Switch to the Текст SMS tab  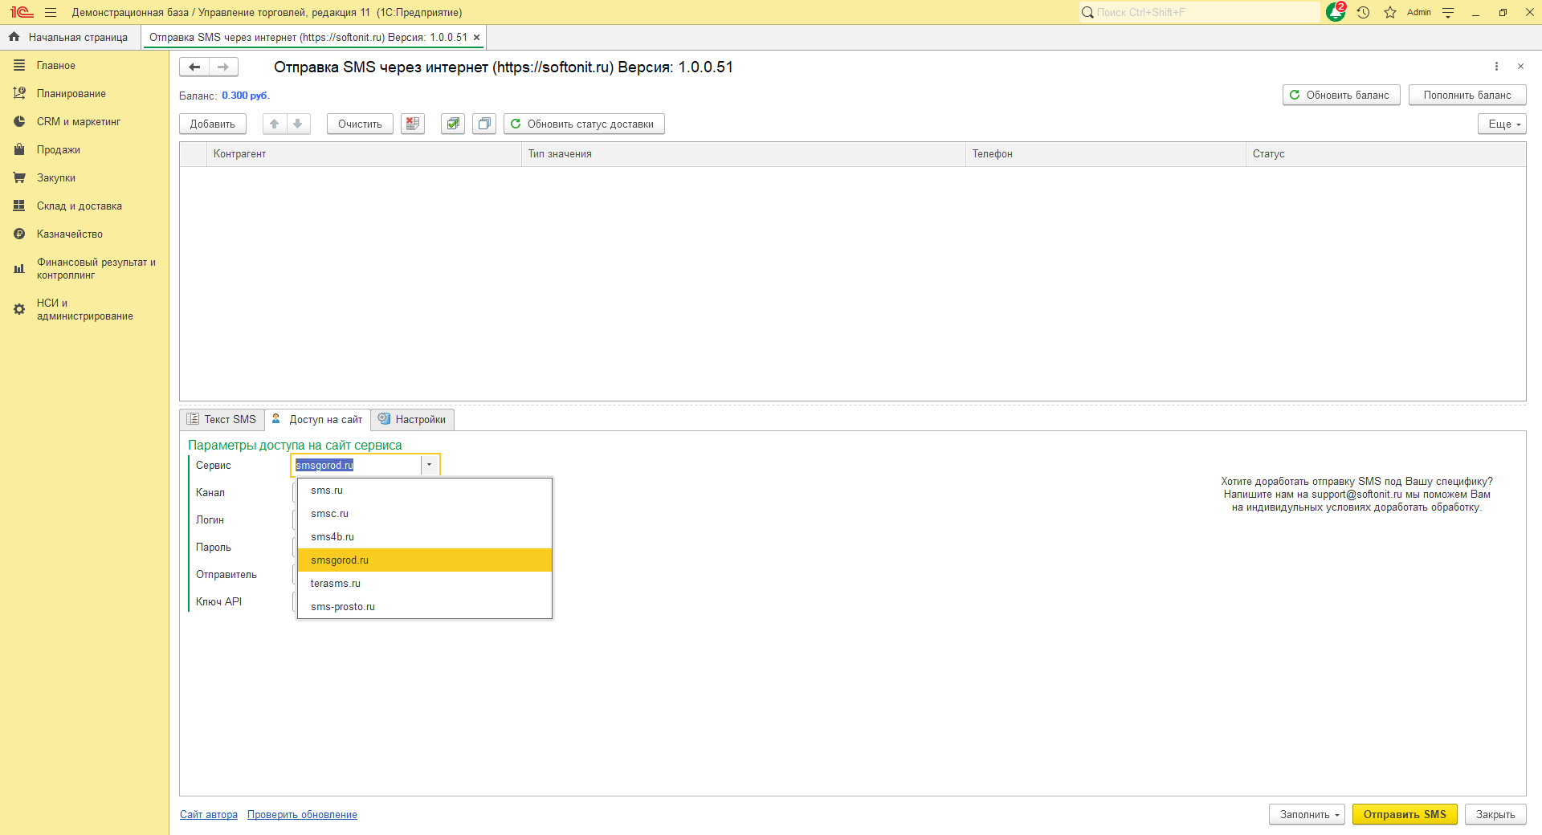pos(222,419)
